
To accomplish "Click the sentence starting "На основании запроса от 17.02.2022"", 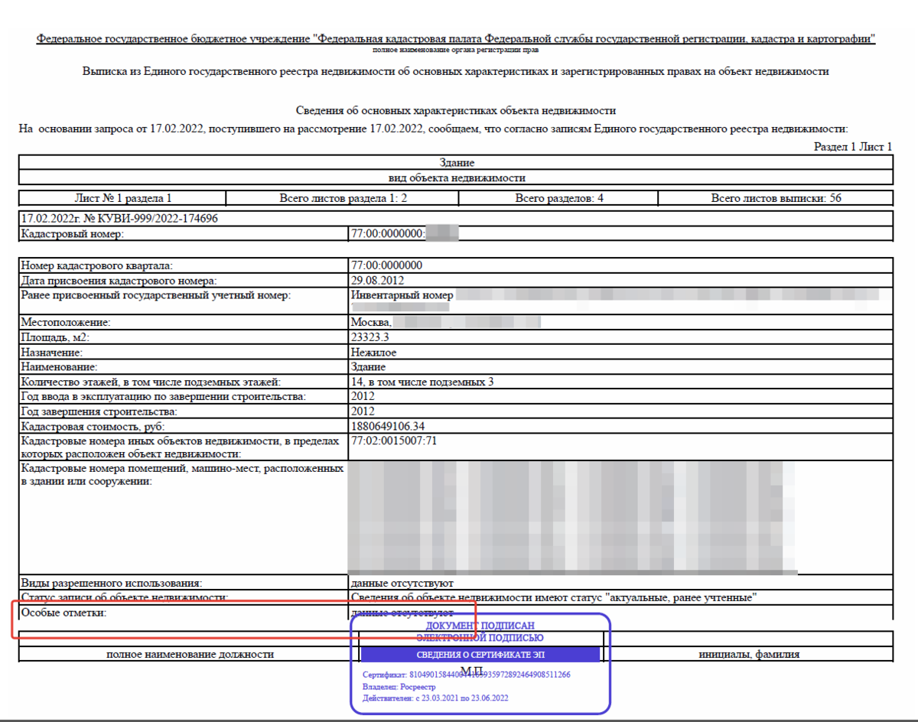I will pos(434,128).
